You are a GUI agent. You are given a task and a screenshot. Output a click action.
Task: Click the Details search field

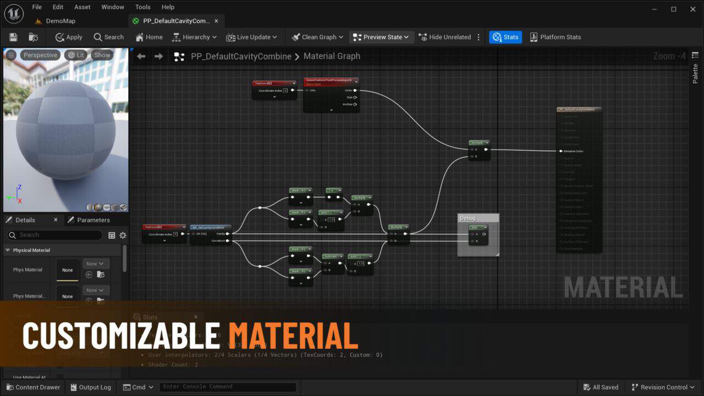pos(54,235)
